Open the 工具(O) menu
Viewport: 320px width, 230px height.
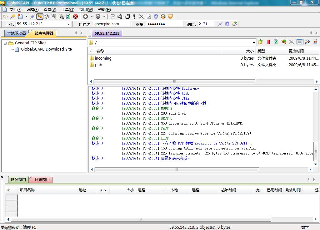coord(68,10)
